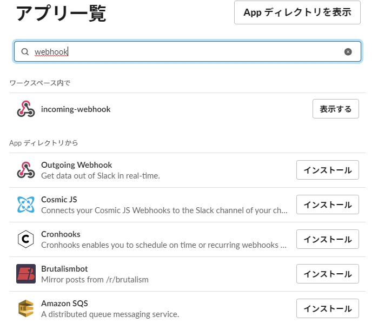Click the search magnifier icon
This screenshot has height=323, width=378.
(x=25, y=51)
